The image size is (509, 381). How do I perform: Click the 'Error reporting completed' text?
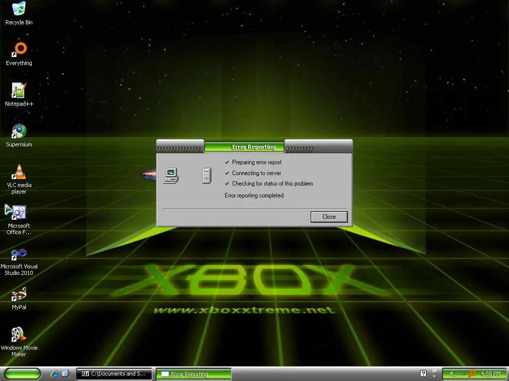[x=254, y=195]
